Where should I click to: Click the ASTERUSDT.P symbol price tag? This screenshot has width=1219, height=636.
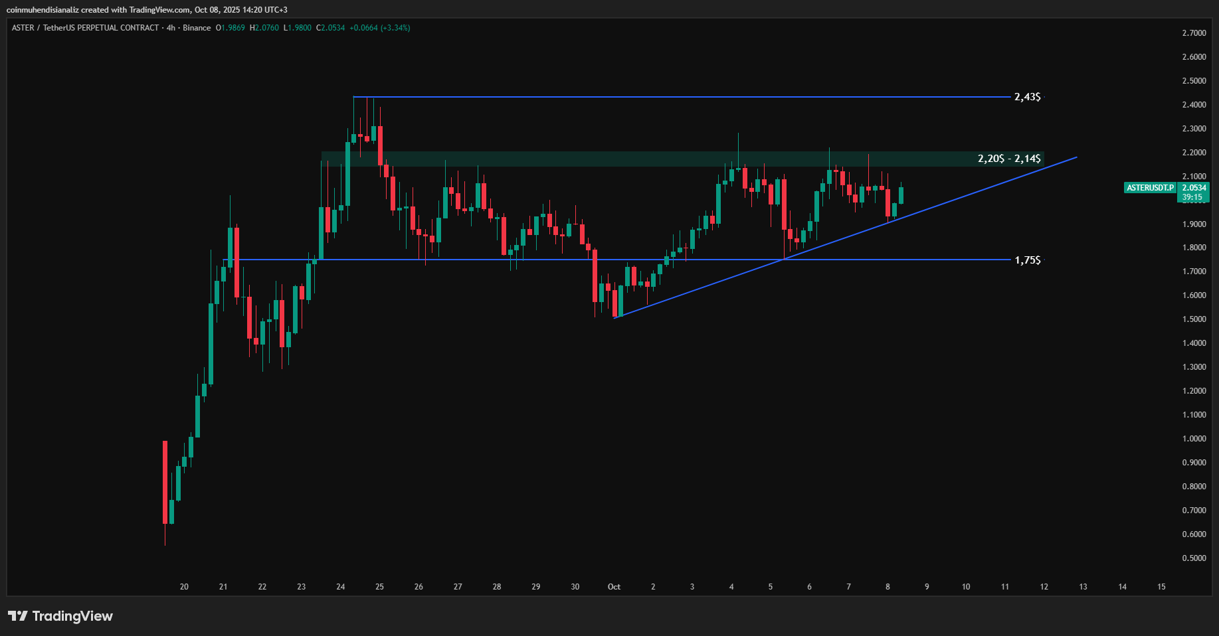1150,188
